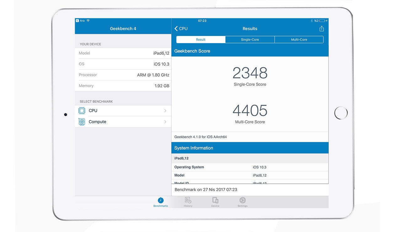Tap the Processor row in device info
This screenshot has height=232, width=414.
[123, 75]
